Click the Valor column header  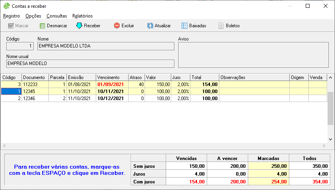158,77
